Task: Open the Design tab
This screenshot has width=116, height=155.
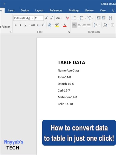Action: point(25,10)
